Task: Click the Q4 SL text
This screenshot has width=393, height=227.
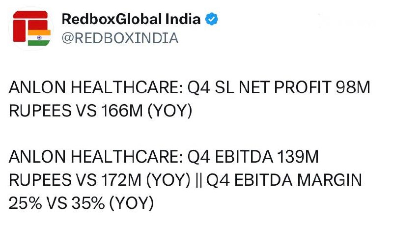Action: coord(211,87)
